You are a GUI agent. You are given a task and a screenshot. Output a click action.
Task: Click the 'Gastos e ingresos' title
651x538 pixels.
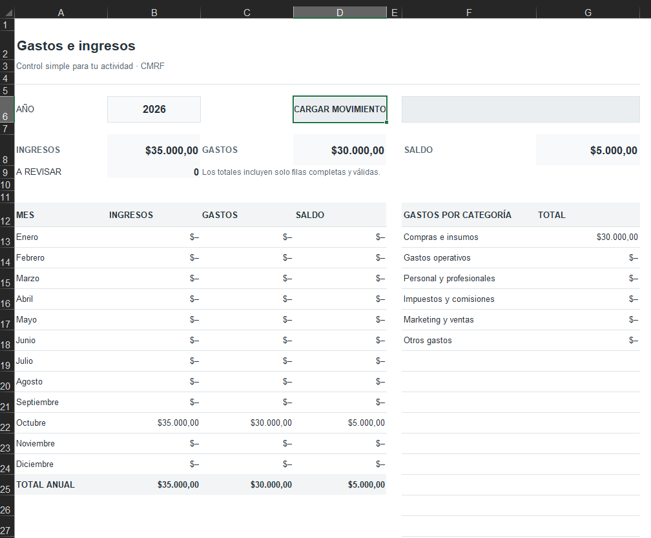76,46
